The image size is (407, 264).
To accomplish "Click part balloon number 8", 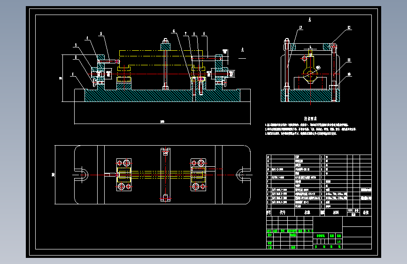I will tap(194, 34).
